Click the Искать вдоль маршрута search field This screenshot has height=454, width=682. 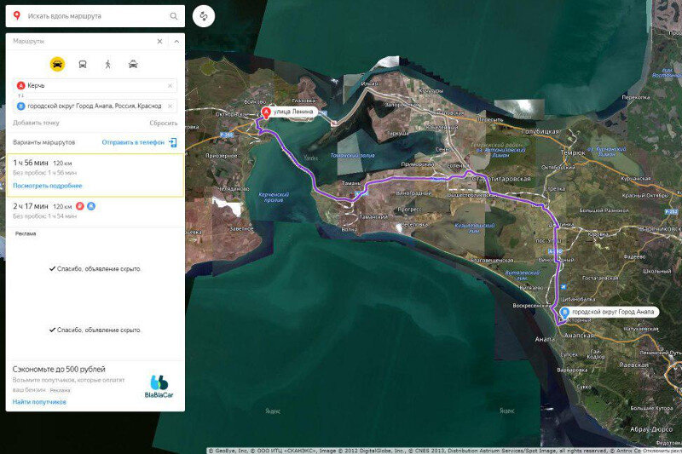click(95, 16)
